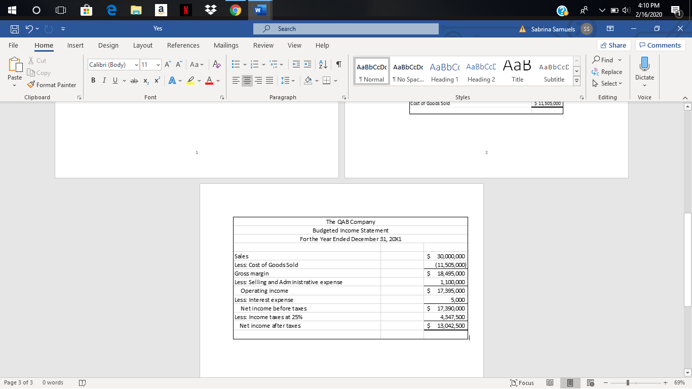692x389 pixels.
Task: Switch to the Layout tab
Action: 143,45
